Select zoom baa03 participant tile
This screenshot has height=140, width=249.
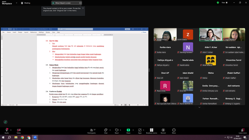tap(188, 35)
